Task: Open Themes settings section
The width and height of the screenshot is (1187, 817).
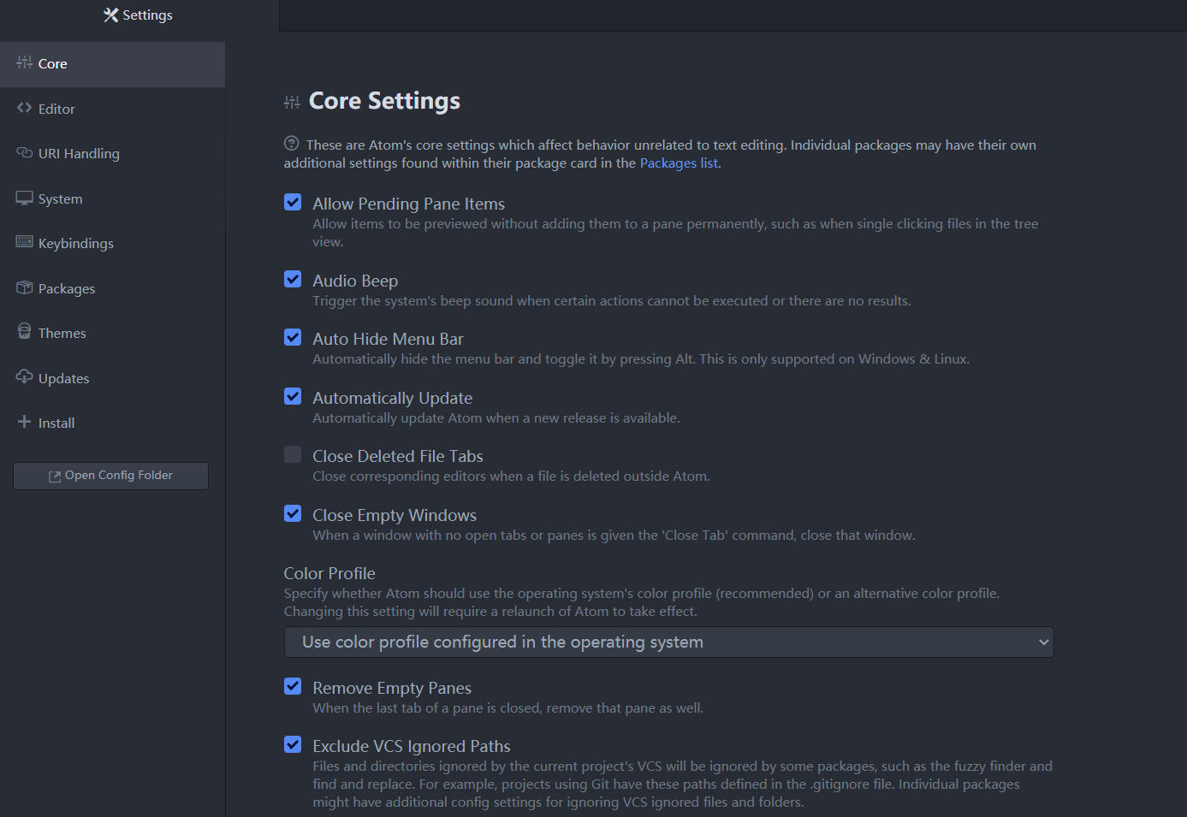Action: pos(112,334)
